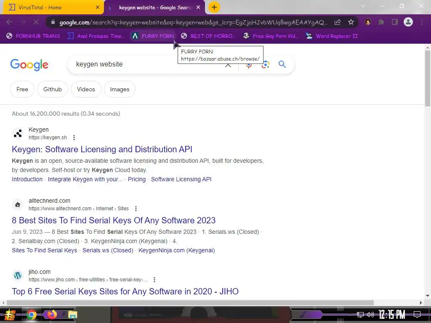Open the Sites To Find Serial Keys sitelink
This screenshot has height=323, width=431.
pyautogui.click(x=45, y=250)
